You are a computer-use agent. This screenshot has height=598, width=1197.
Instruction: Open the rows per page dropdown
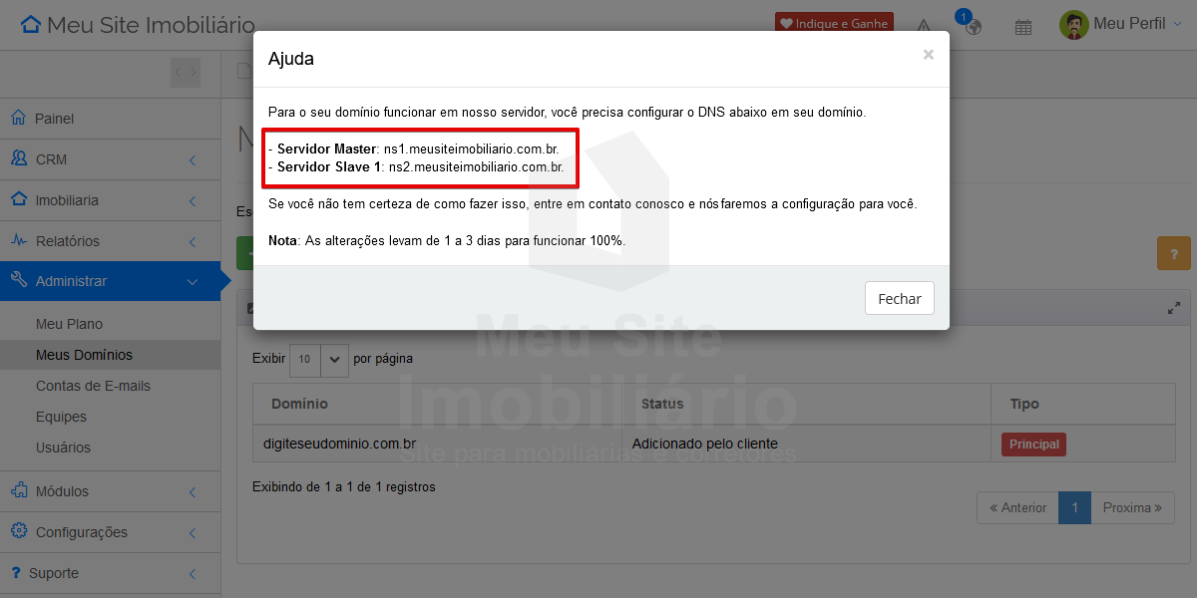[319, 359]
